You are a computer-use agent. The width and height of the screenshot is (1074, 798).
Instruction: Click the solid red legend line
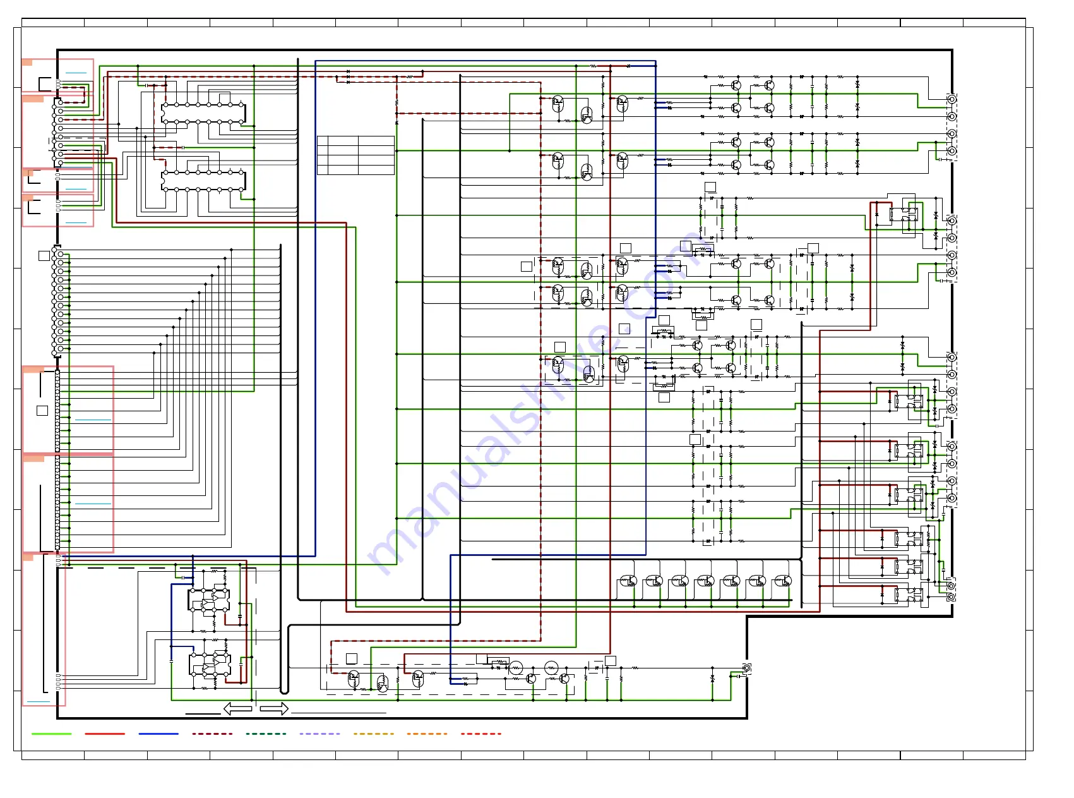pos(105,734)
